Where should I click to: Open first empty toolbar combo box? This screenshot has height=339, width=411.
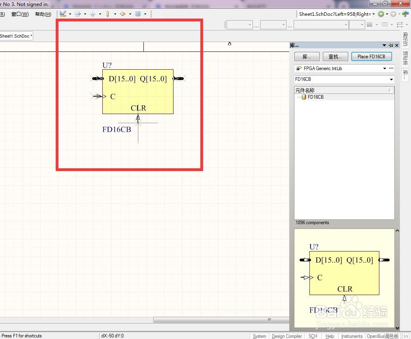coord(239,25)
